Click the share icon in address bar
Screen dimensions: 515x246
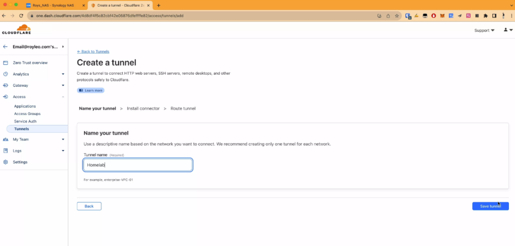388,16
